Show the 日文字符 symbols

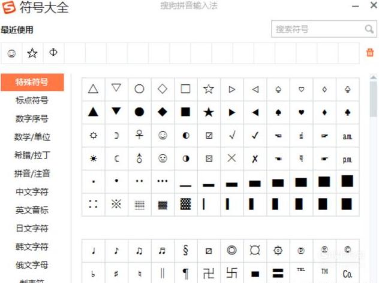point(32,229)
